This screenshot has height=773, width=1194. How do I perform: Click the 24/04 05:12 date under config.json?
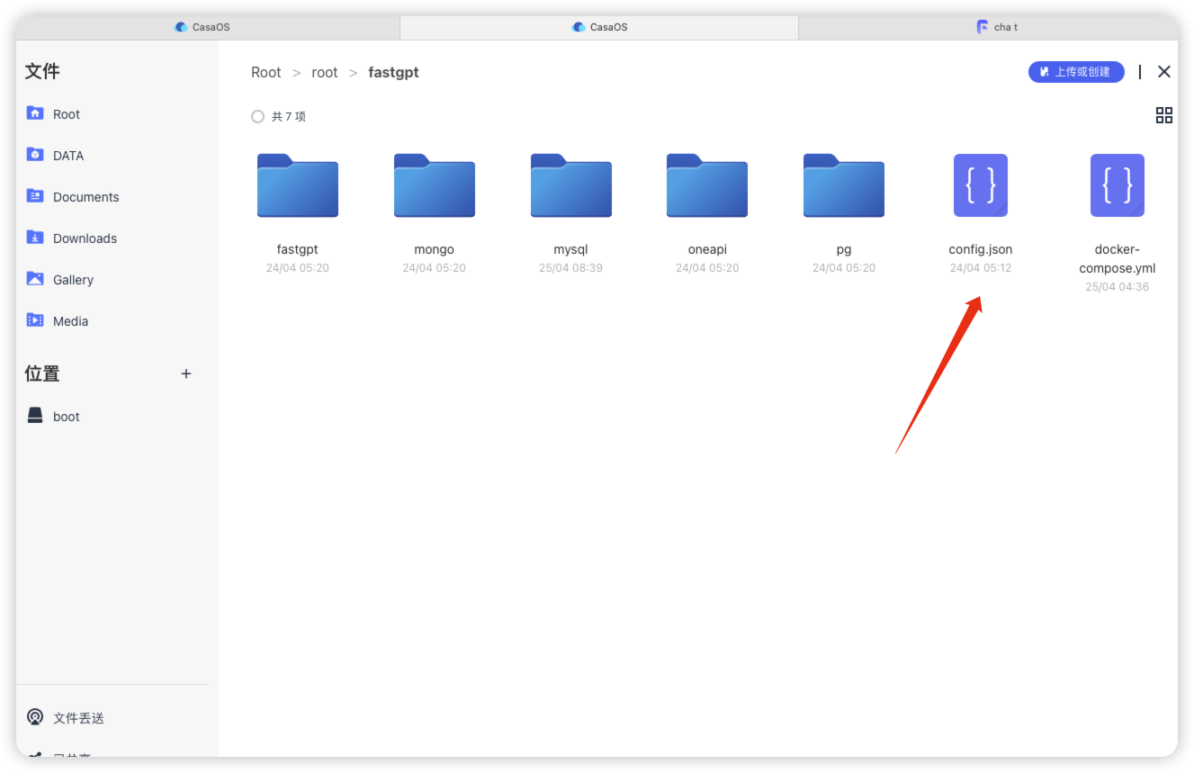tap(981, 268)
